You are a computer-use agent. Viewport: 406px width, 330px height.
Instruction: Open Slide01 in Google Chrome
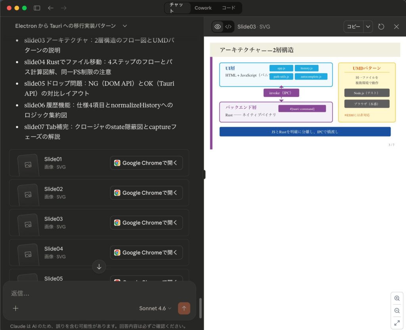click(146, 163)
